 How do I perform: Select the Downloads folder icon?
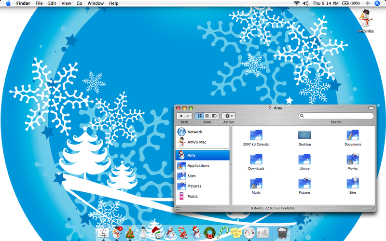(x=256, y=160)
